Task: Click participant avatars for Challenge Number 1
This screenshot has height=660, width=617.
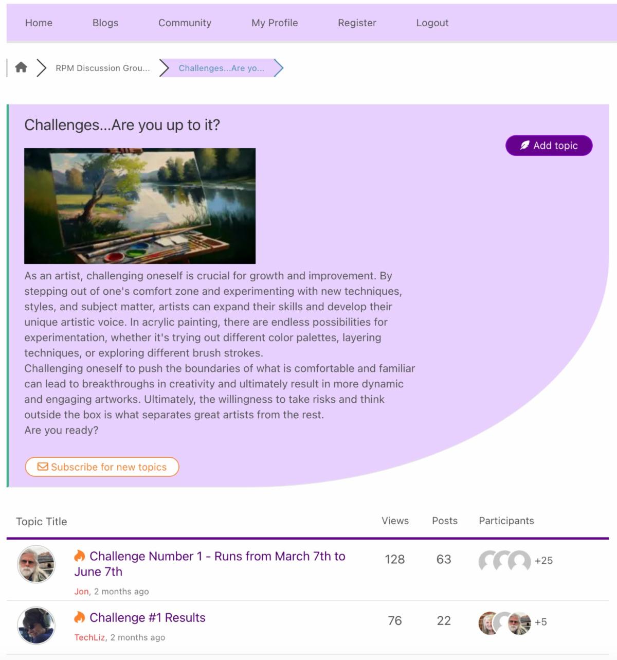Action: [504, 561]
